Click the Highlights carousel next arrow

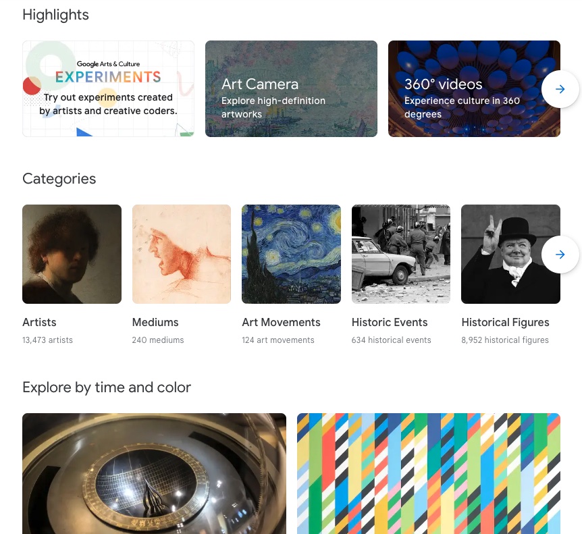(560, 89)
